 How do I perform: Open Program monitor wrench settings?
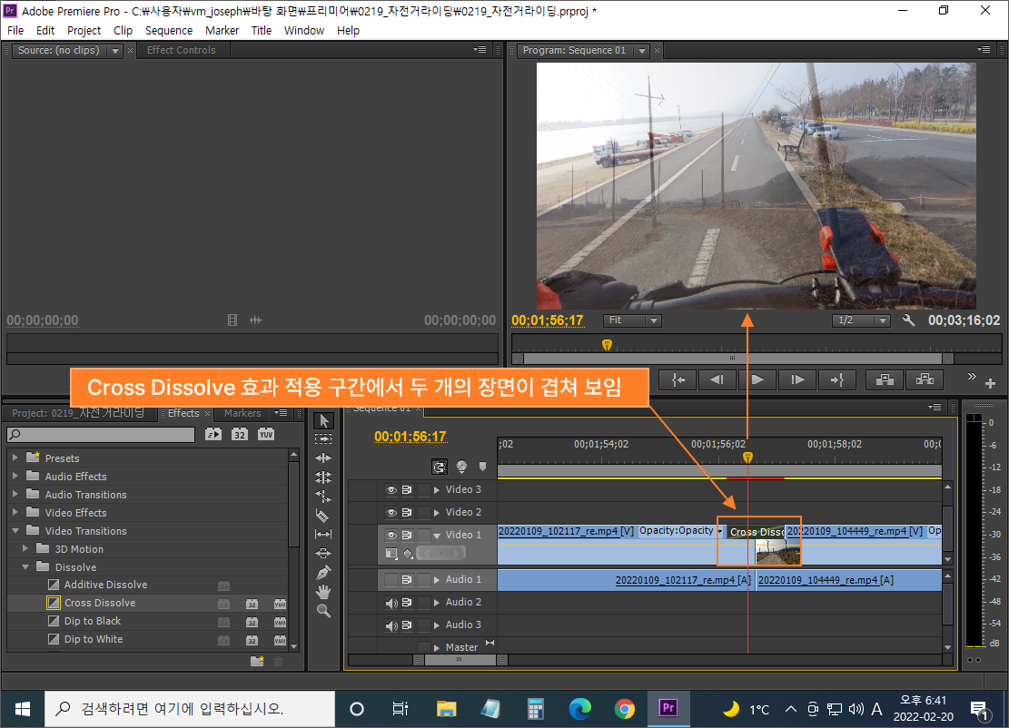(908, 320)
